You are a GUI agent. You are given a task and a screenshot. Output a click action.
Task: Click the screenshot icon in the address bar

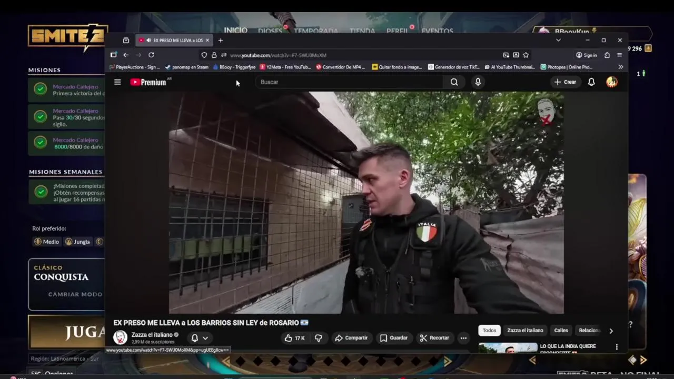tap(516, 55)
